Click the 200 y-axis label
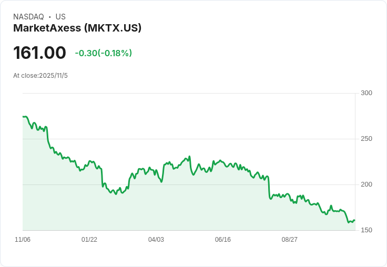Screen dimensions: 387x267 click(x=366, y=184)
